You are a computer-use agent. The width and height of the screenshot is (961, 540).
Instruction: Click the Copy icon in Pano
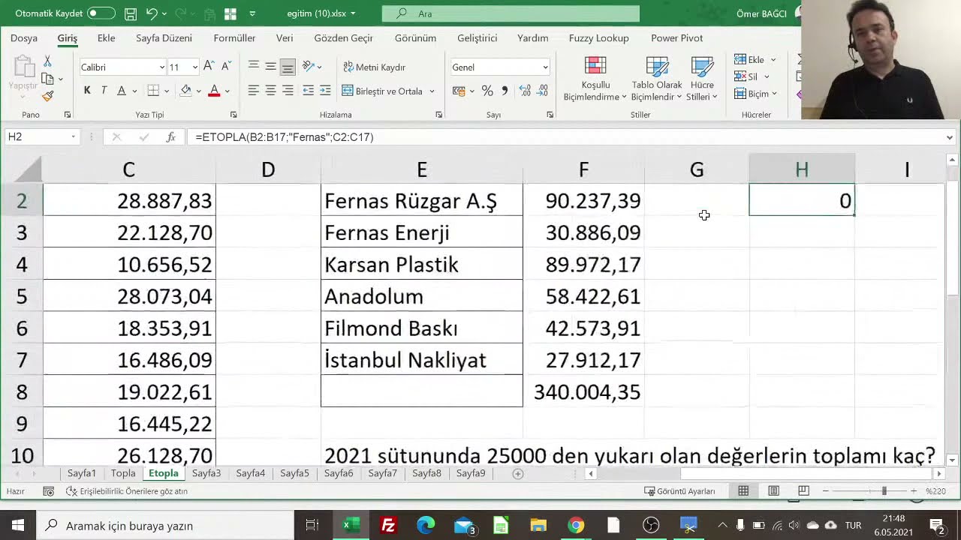[x=47, y=79]
